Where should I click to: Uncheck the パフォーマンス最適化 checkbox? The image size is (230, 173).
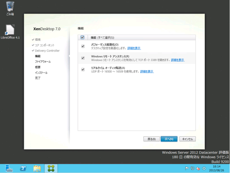(x=83, y=46)
